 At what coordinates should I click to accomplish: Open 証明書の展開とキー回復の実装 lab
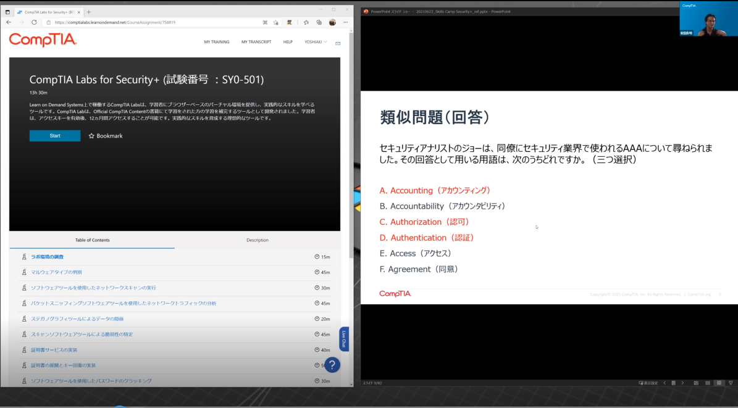pos(63,365)
